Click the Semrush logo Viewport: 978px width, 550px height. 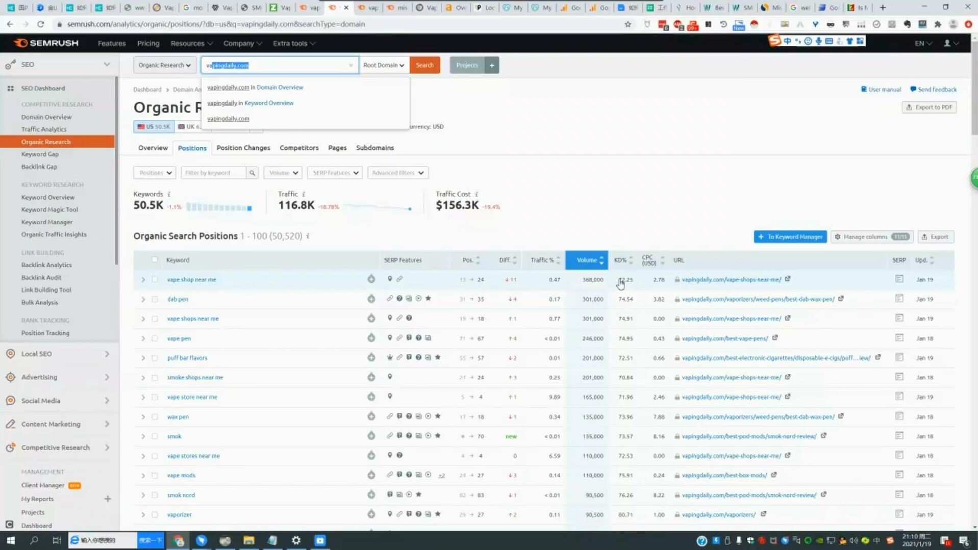tap(46, 43)
